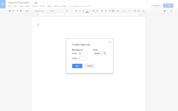Toggle underline formatting

(83, 11)
